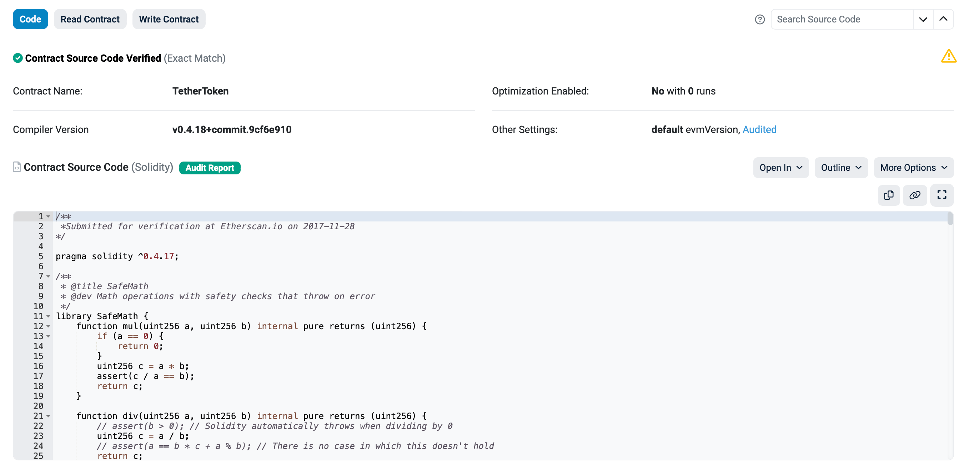Expand the Outline dropdown
The image size is (964, 475).
(x=841, y=168)
